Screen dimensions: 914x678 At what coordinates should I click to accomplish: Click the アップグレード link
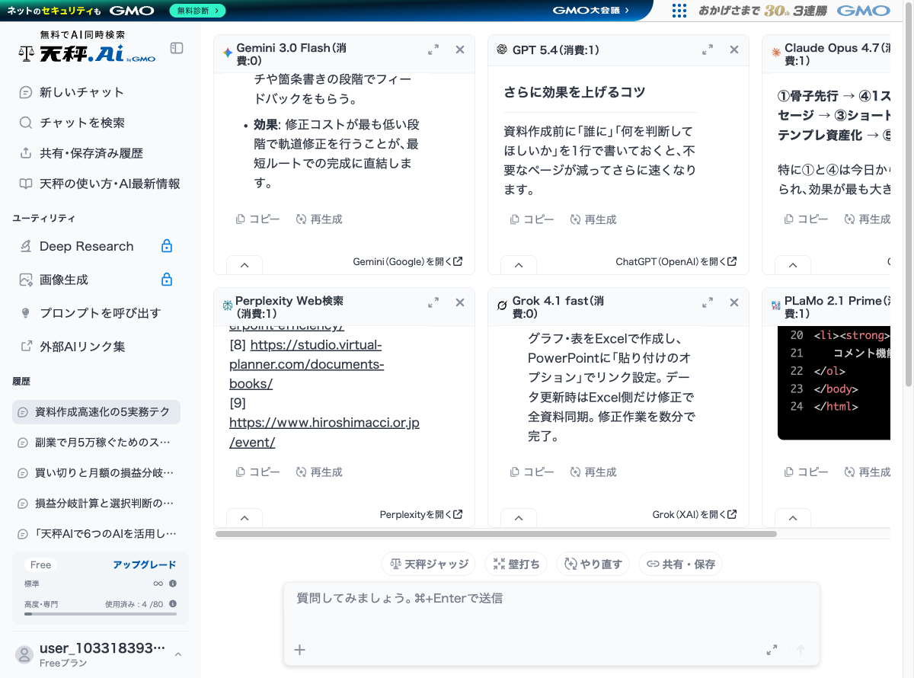tap(145, 564)
